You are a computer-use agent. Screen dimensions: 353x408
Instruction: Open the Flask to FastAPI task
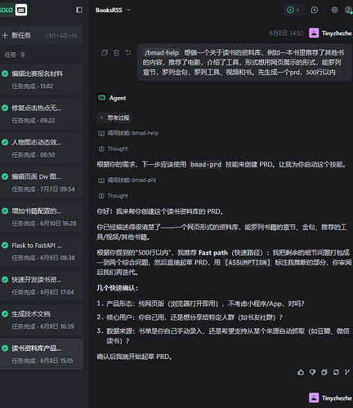pos(42,251)
